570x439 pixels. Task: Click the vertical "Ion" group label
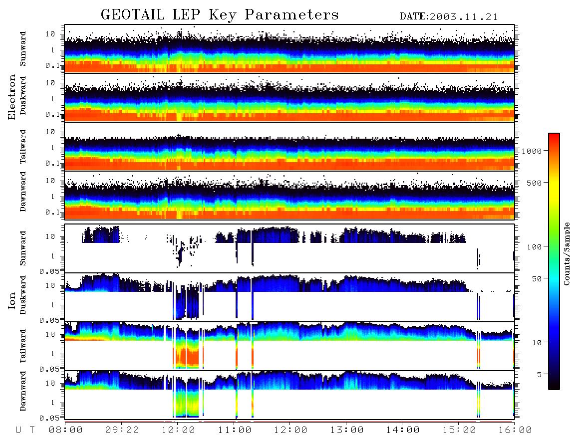(x=12, y=300)
